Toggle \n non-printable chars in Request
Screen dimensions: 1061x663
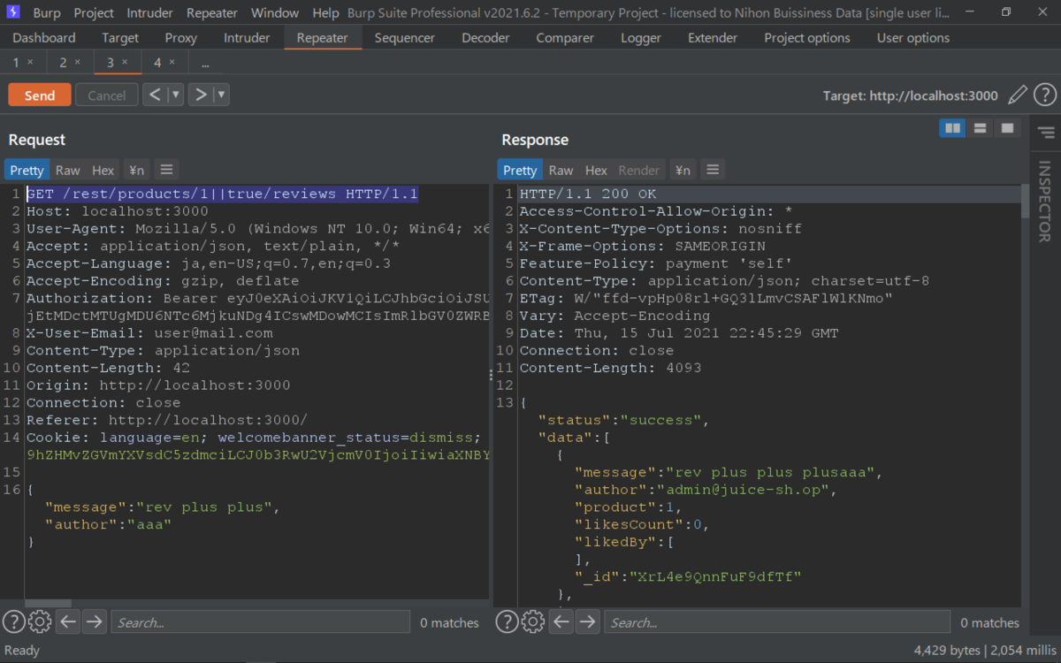click(x=136, y=170)
